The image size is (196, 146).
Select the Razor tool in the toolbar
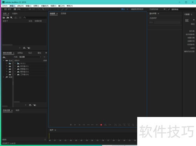click(x=43, y=9)
